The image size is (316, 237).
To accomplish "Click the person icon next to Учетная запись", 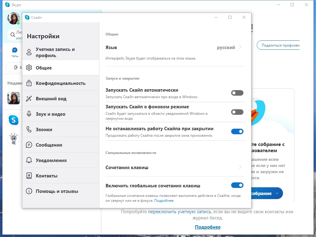I will (29, 52).
